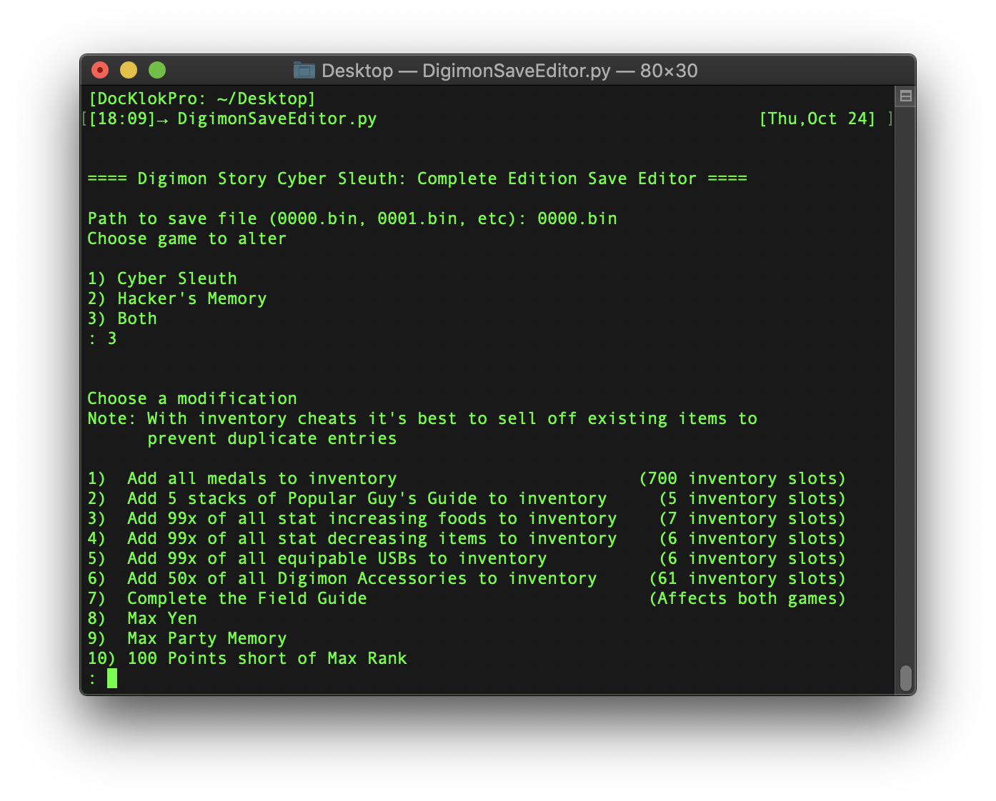Click '(5 inventory slots)' text
The image size is (996, 801).
pos(753,498)
